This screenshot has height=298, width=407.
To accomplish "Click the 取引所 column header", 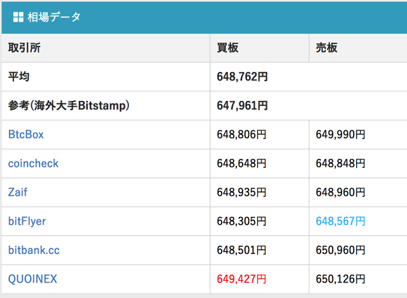I will [24, 48].
